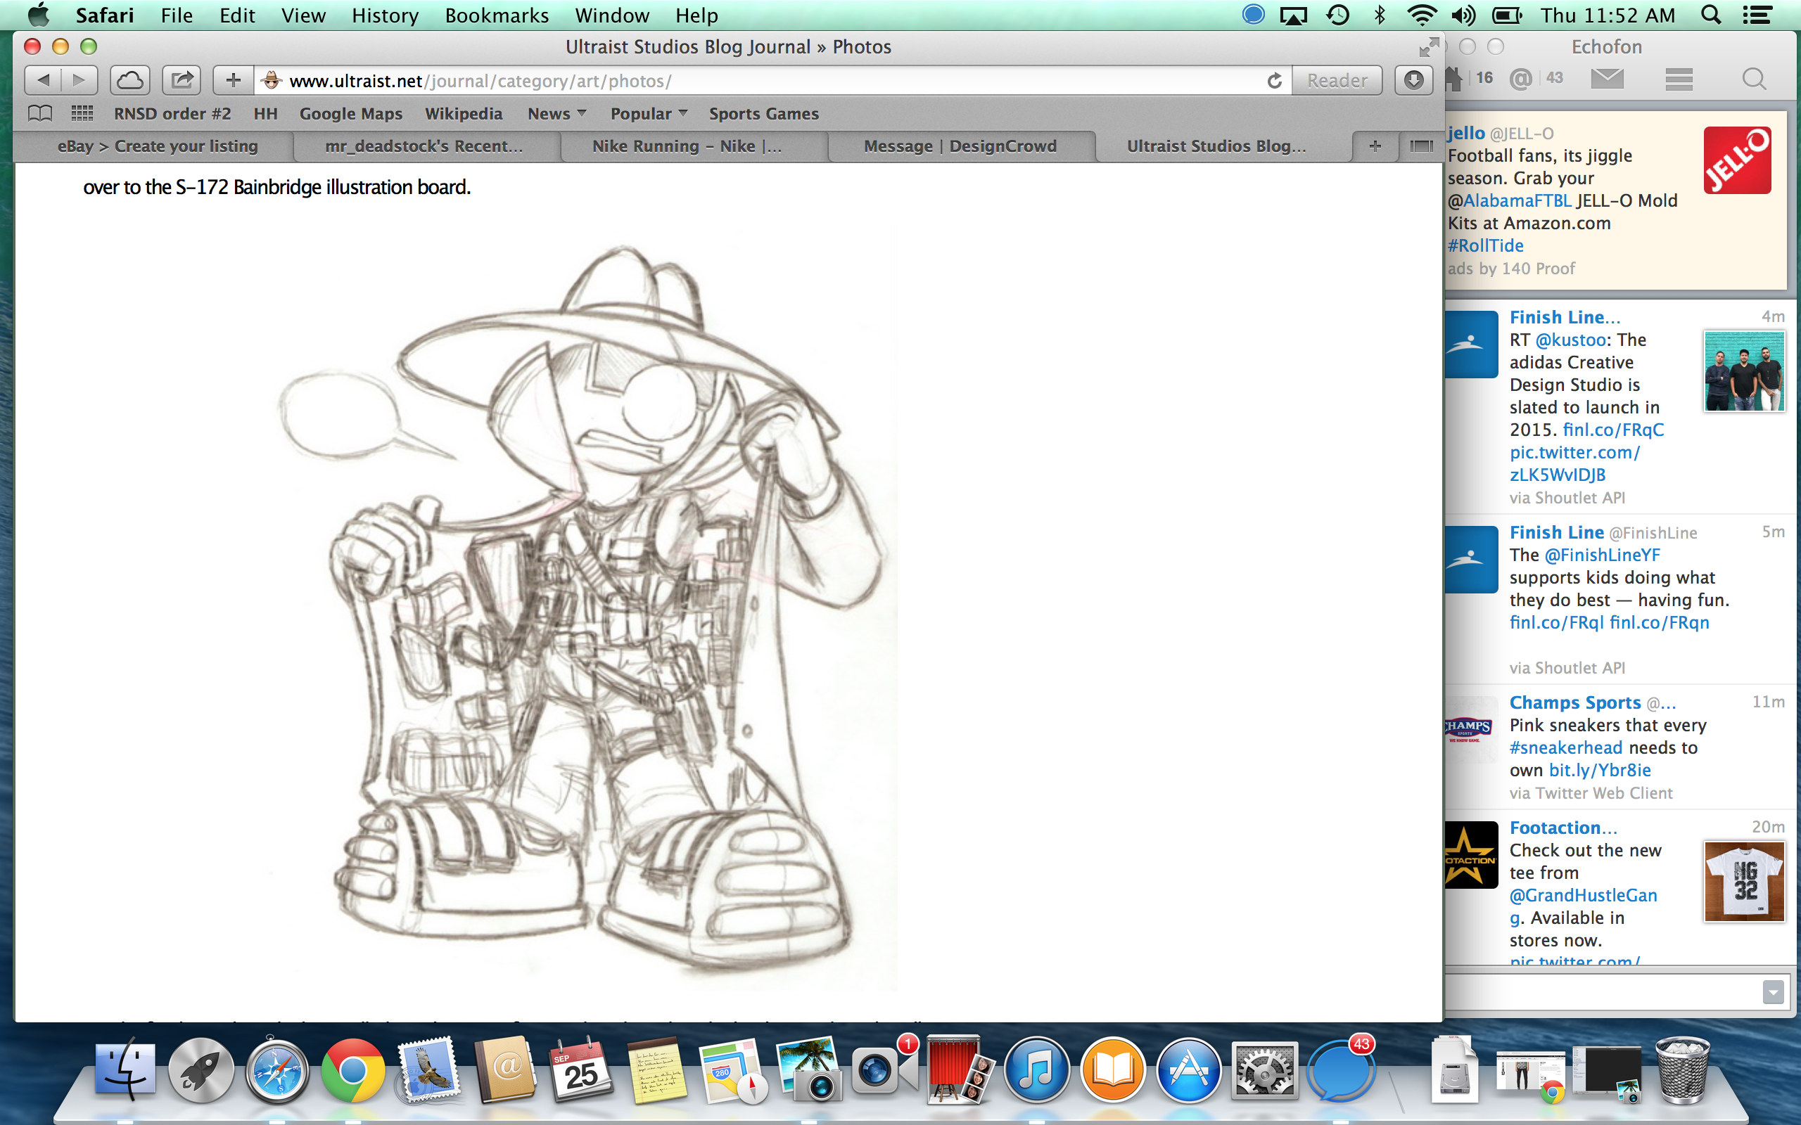Open the Downloads button in Safari

click(1413, 80)
